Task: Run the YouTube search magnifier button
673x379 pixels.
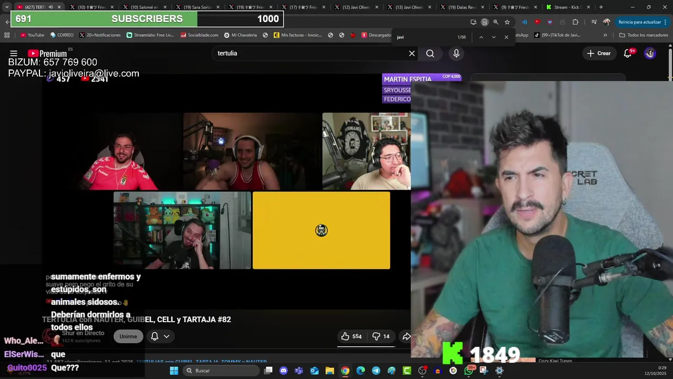Action: [x=430, y=53]
